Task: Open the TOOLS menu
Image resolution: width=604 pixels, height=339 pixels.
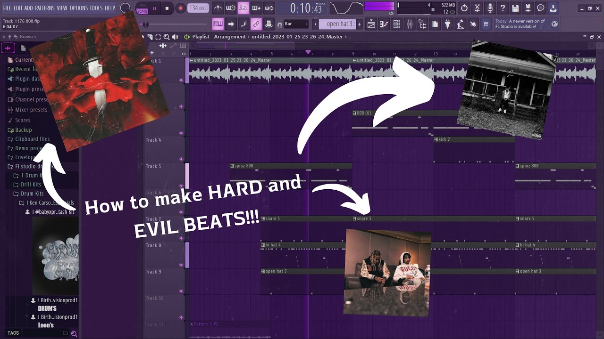Action: click(x=96, y=8)
